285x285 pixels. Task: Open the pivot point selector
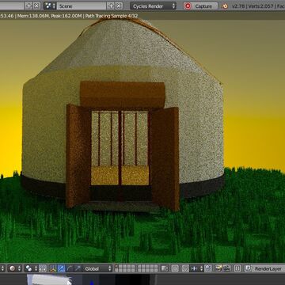tap(31, 268)
